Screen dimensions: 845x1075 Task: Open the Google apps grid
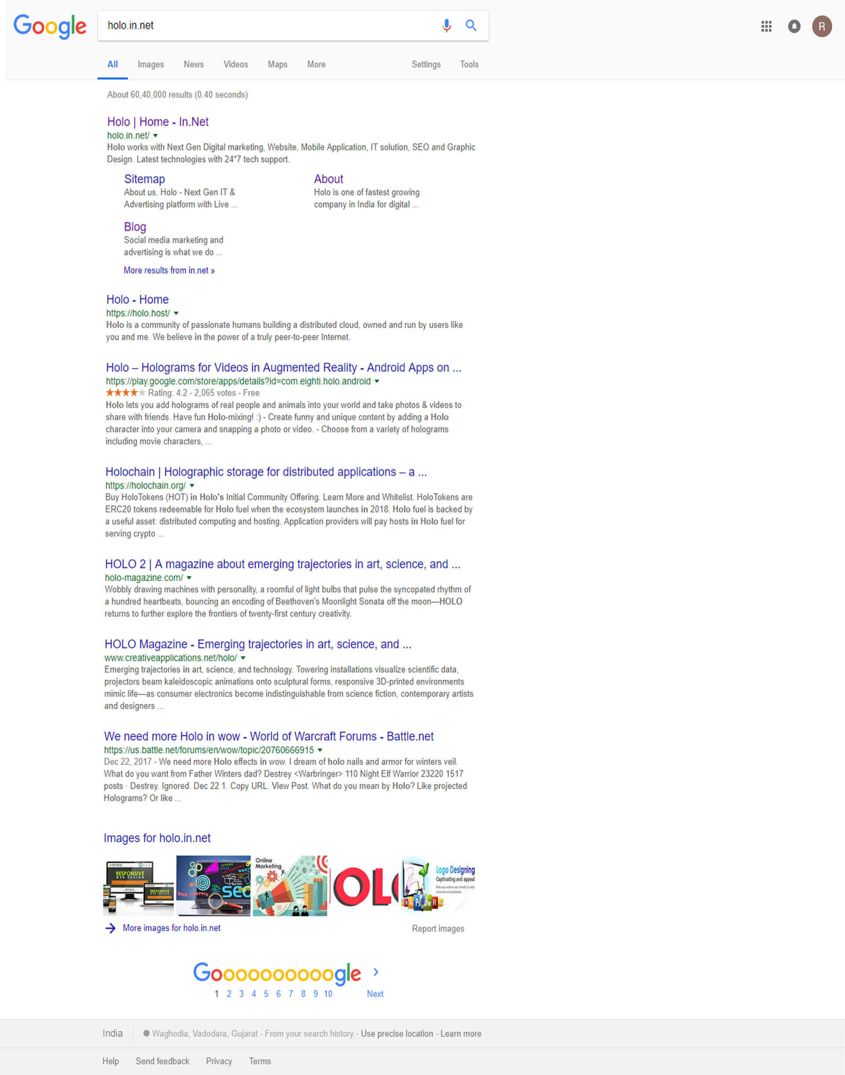766,26
